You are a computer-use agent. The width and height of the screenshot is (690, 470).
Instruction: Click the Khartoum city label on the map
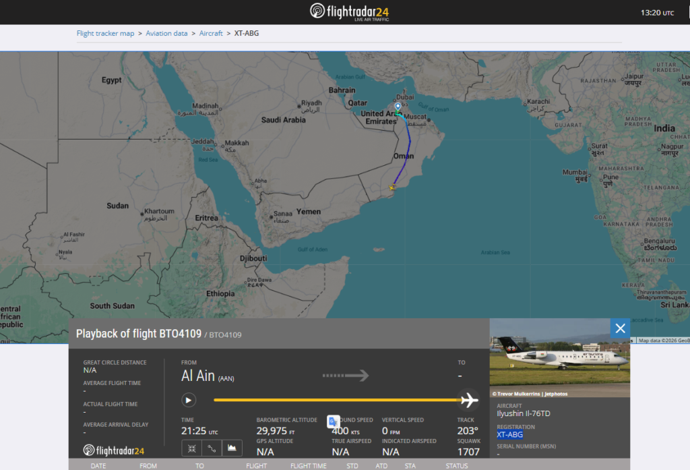click(x=159, y=214)
